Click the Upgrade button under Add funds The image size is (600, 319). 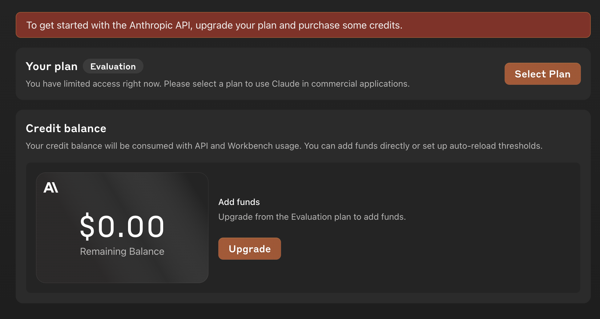250,249
